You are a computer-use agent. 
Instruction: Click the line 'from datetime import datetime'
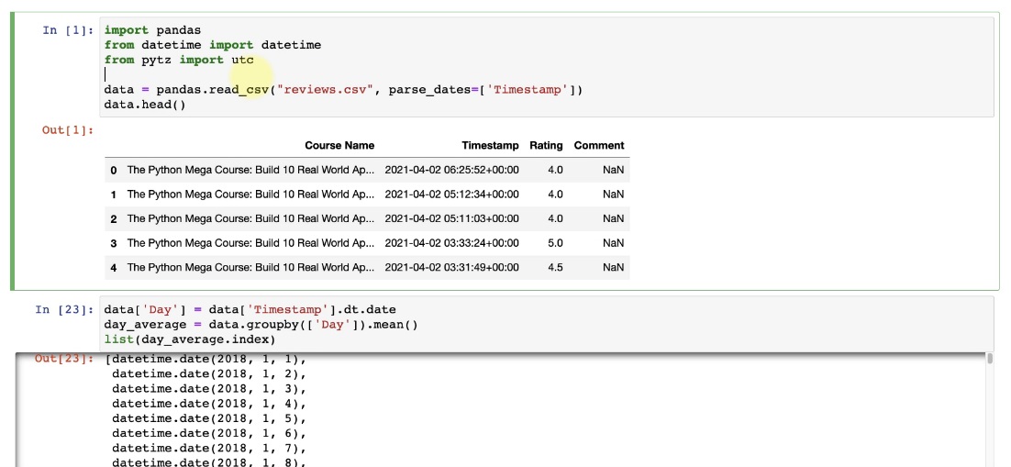213,45
